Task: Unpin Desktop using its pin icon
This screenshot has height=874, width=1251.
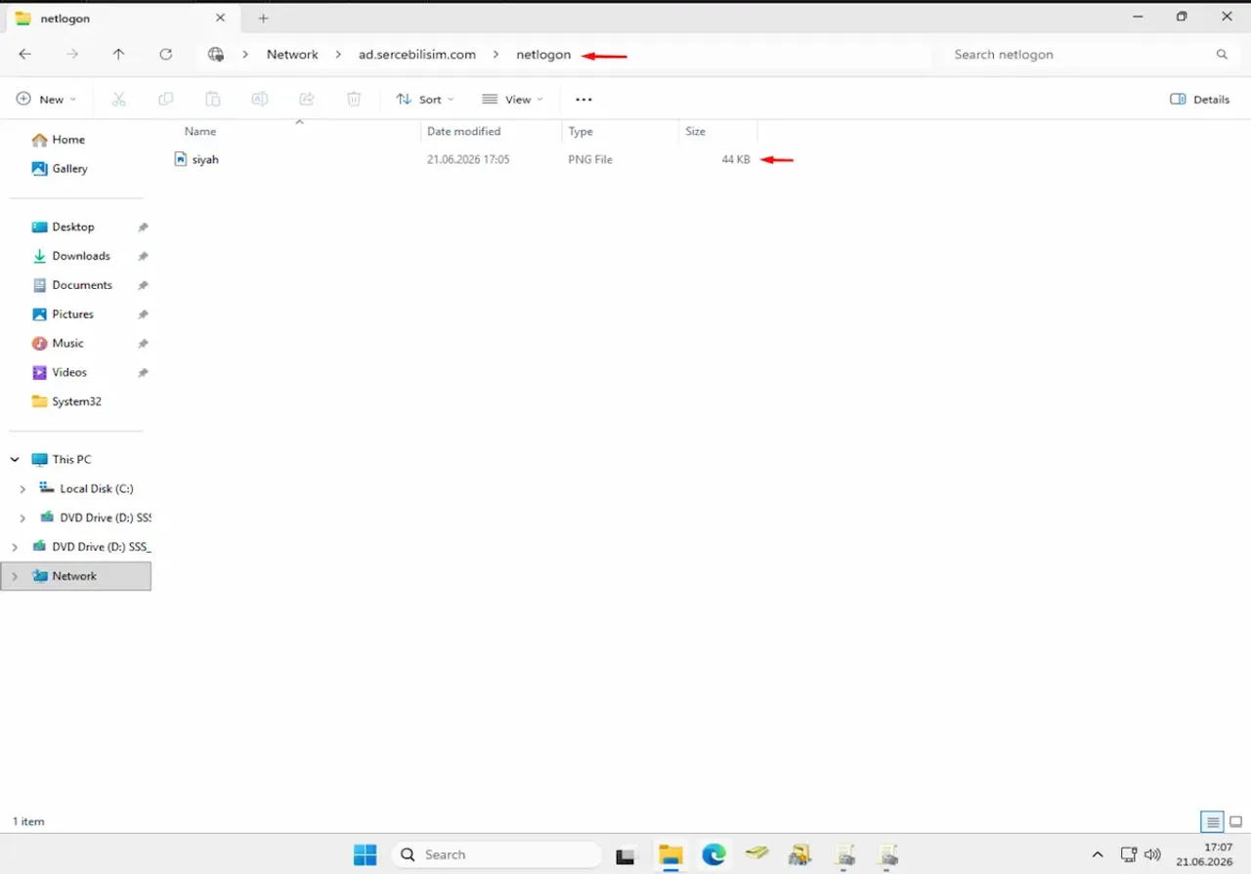Action: pyautogui.click(x=143, y=227)
